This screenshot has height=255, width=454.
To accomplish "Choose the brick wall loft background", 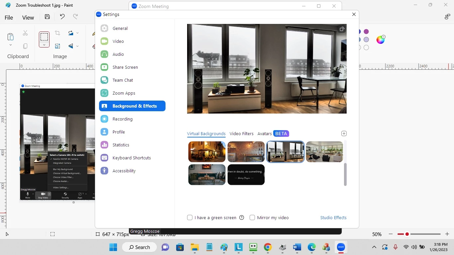I will pyautogui.click(x=246, y=152).
